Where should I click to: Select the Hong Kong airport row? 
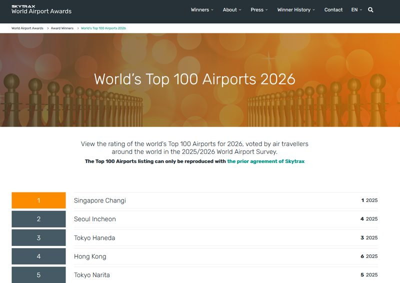coord(90,256)
